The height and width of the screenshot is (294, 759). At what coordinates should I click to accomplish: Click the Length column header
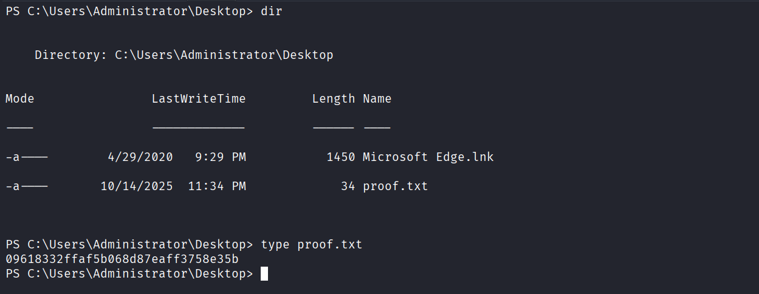333,98
